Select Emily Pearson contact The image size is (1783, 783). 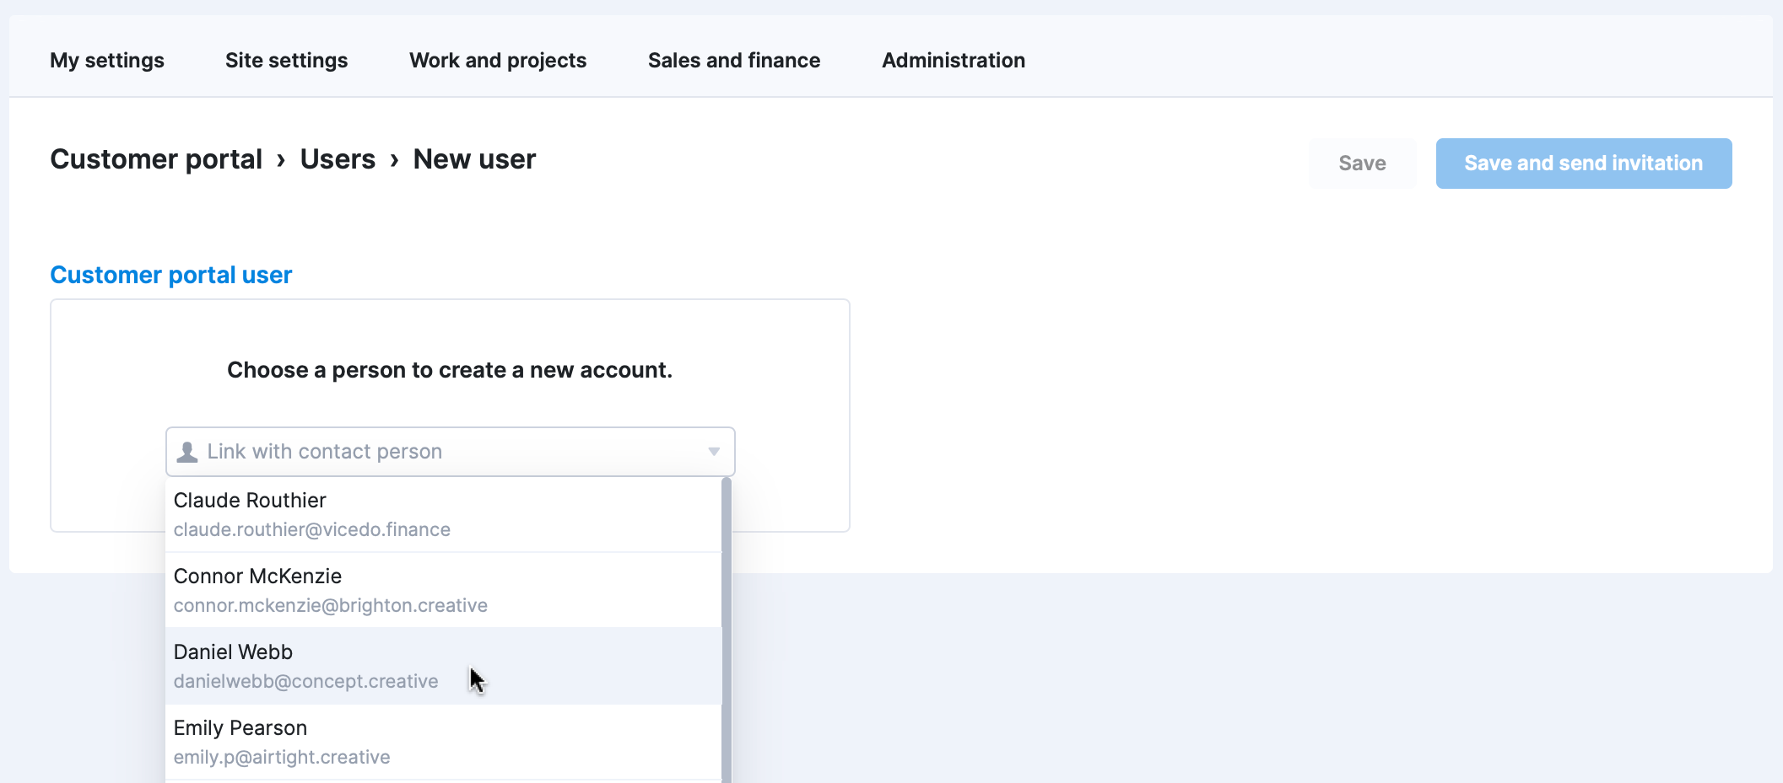click(444, 743)
